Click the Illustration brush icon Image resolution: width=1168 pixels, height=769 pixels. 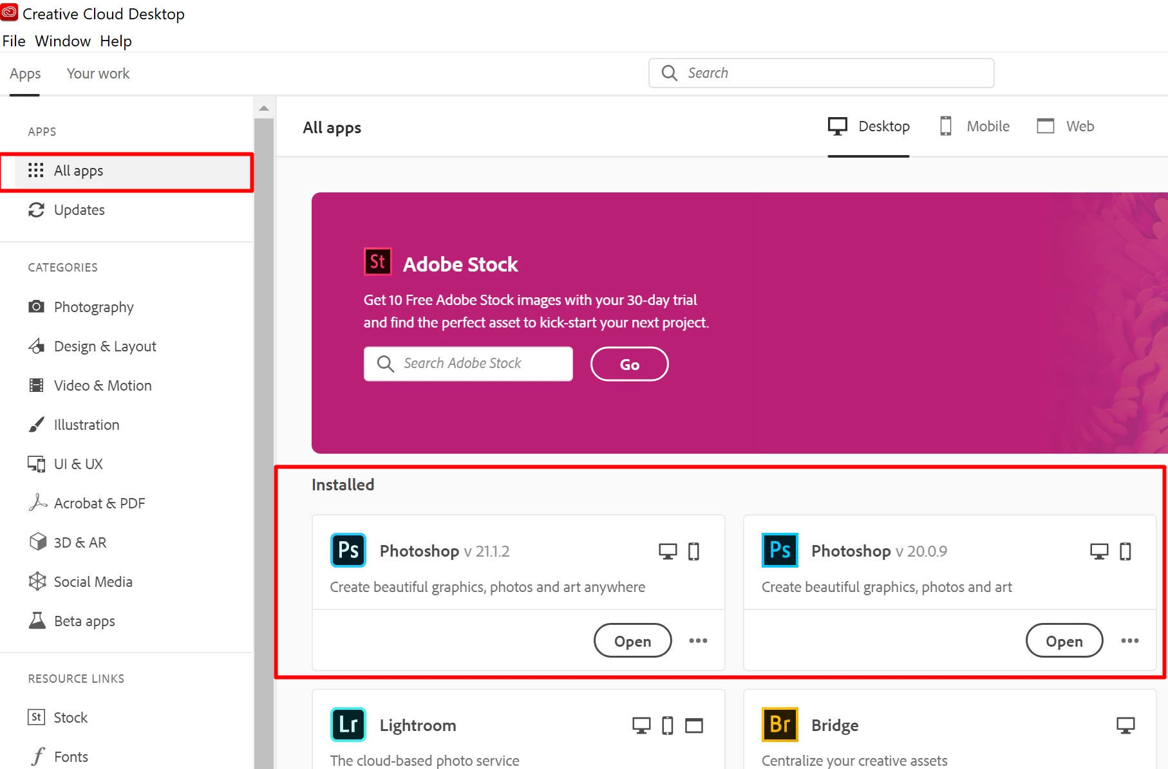[x=37, y=425]
